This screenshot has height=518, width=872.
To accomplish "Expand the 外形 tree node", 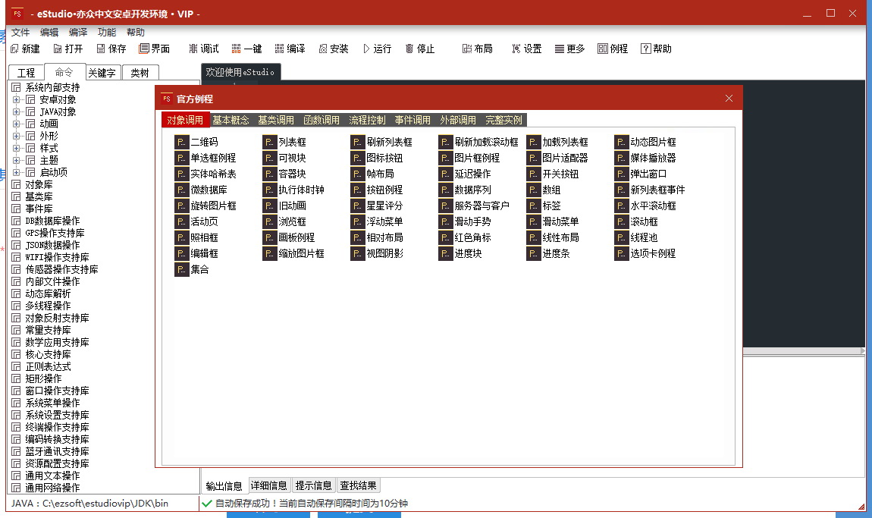I will tap(16, 137).
